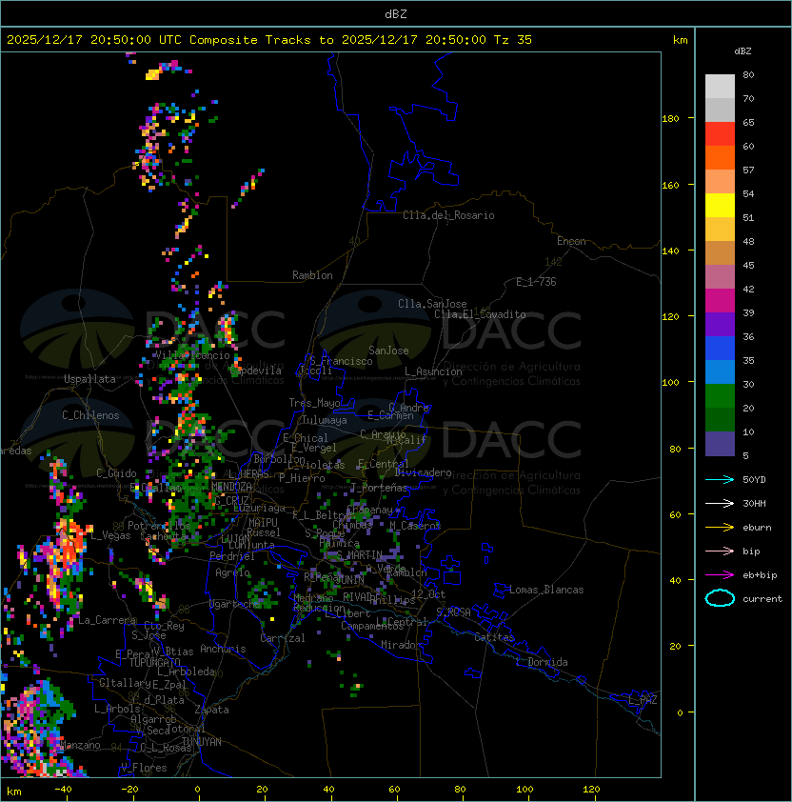Click the 'eburn' legend label
The height and width of the screenshot is (802, 792).
(x=757, y=528)
